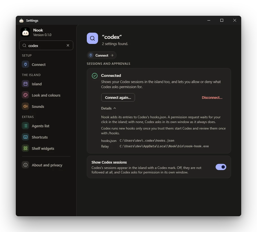
Task: Click the speaker icon for Sounds
Action: 25,106
